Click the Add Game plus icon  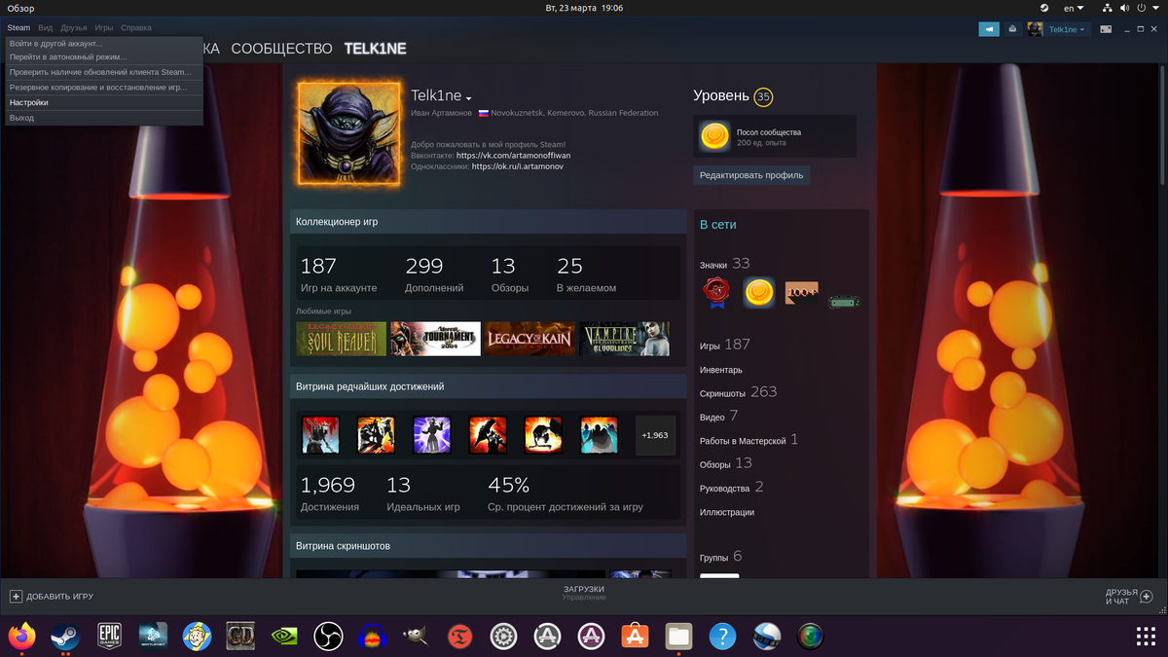(16, 596)
